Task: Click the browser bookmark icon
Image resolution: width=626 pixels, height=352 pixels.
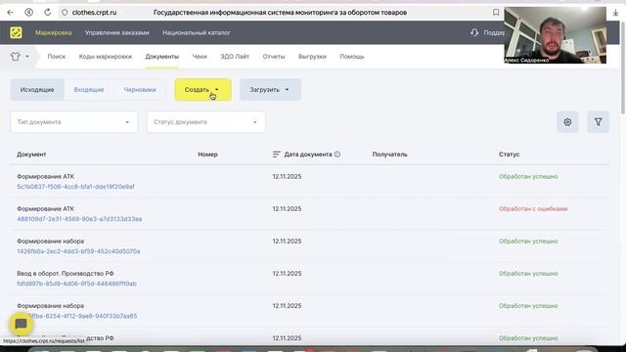Action: (x=496, y=13)
